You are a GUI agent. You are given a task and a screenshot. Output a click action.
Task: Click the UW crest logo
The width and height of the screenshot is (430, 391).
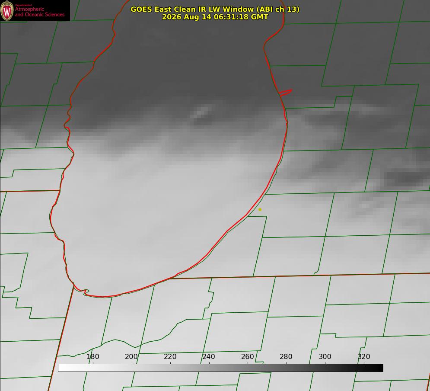tap(7, 10)
